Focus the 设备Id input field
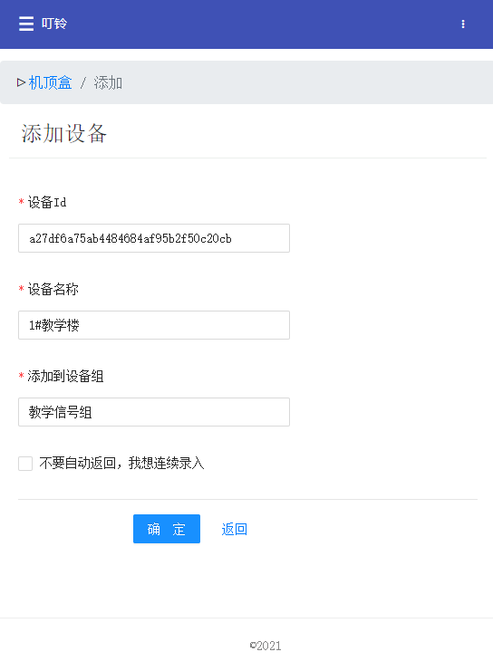This screenshot has width=493, height=671. tap(154, 238)
